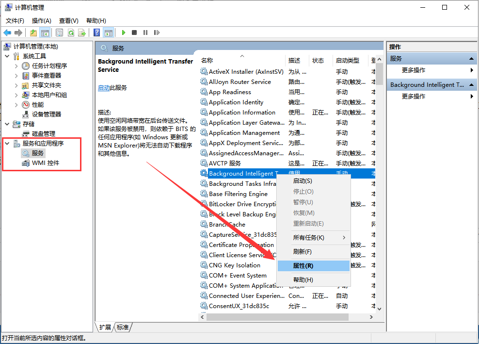Click the Export List toolbar icon
The image size is (479, 344).
82,33
